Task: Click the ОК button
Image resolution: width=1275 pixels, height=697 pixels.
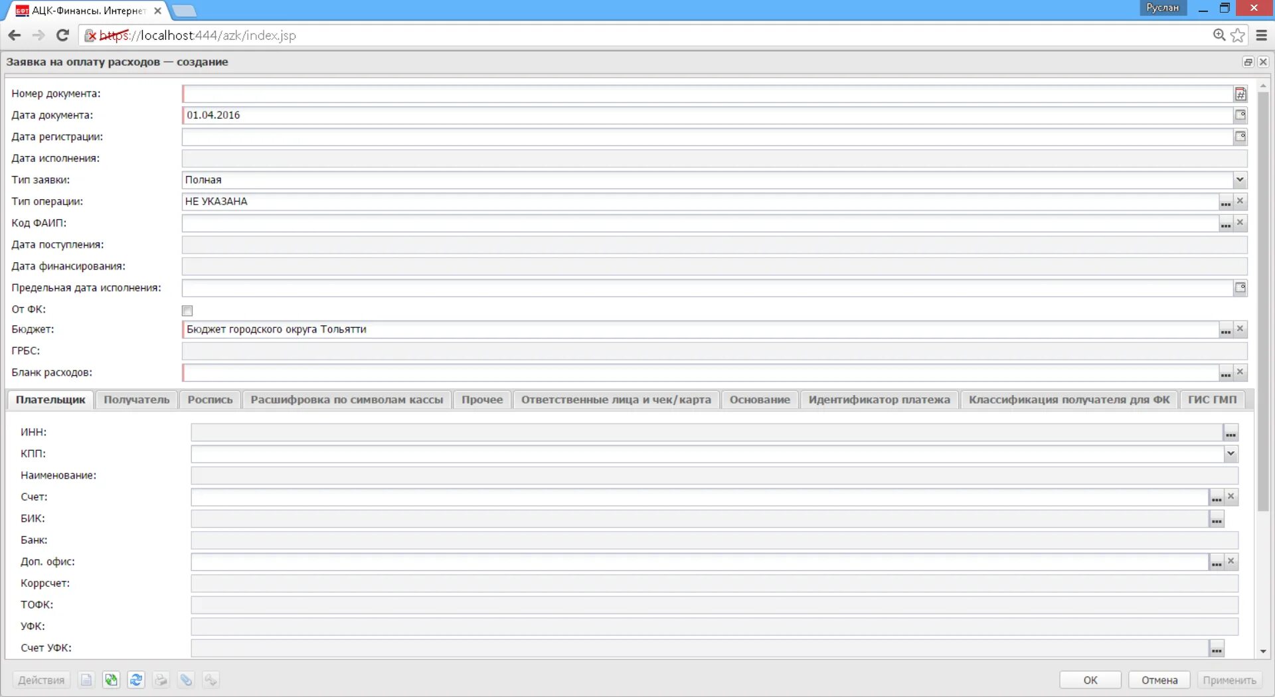Action: (x=1090, y=680)
